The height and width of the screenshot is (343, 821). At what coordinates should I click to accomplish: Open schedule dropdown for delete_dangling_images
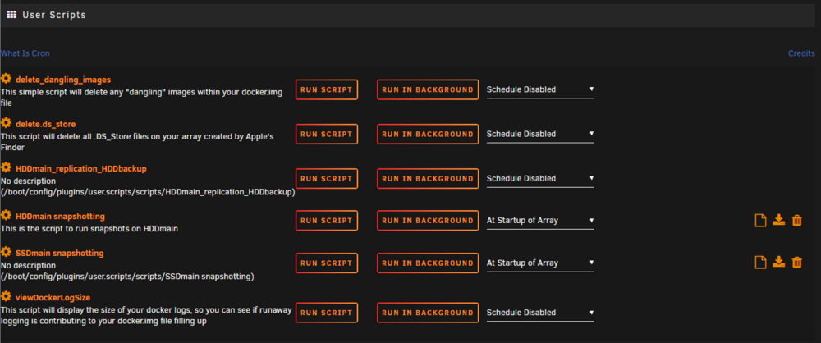(x=540, y=89)
